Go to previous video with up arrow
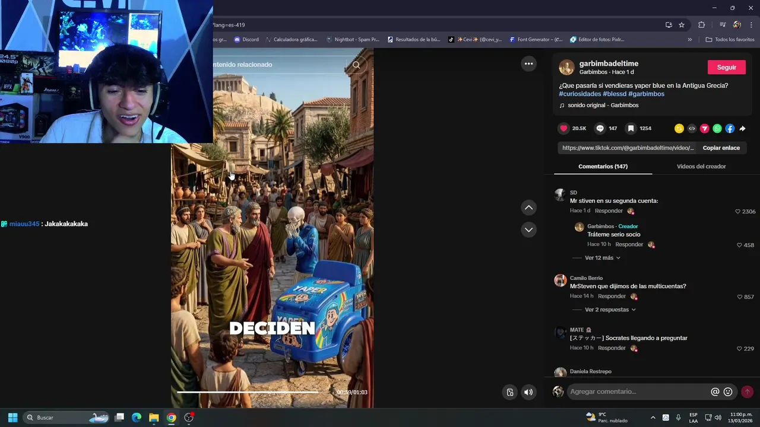760x427 pixels. coord(528,208)
